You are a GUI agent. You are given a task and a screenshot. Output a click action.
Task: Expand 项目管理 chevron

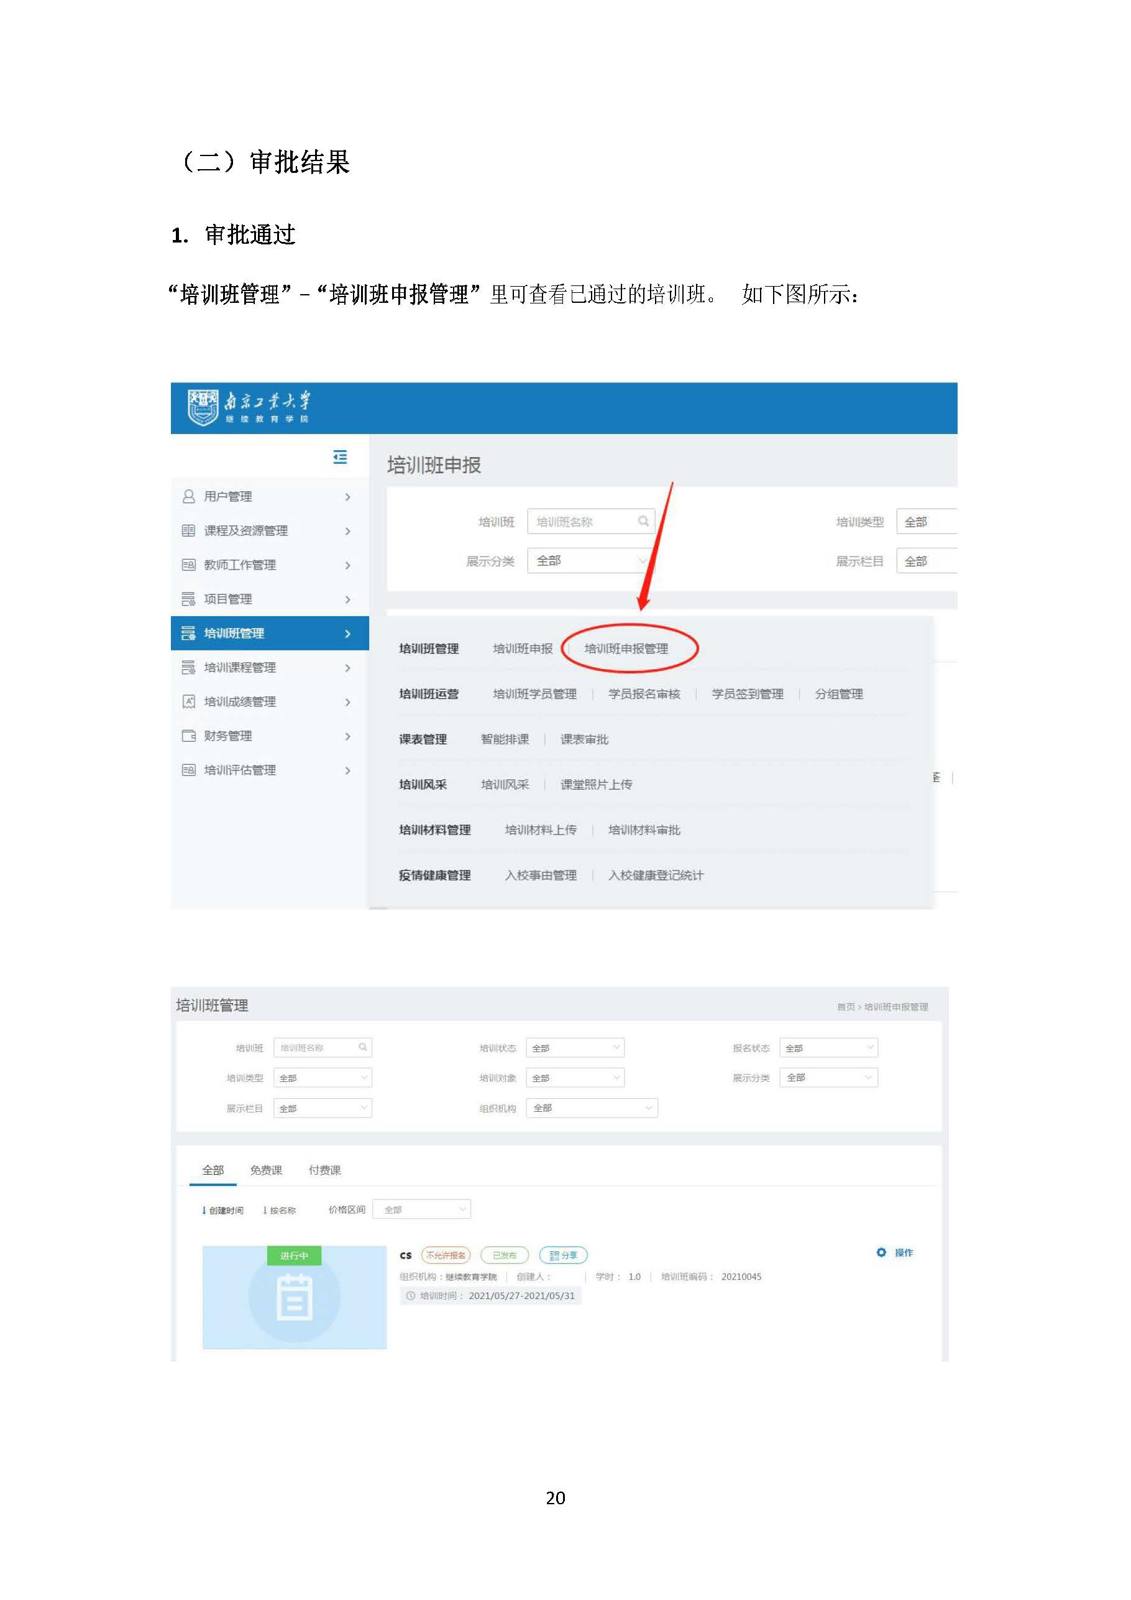click(347, 599)
